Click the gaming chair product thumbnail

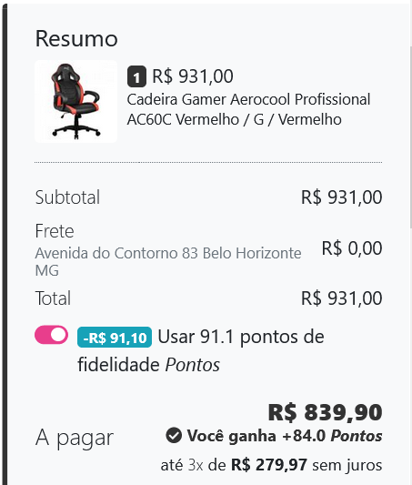76,101
